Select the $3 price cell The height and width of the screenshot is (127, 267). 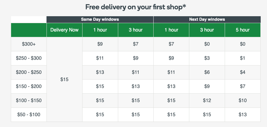(x=207, y=58)
